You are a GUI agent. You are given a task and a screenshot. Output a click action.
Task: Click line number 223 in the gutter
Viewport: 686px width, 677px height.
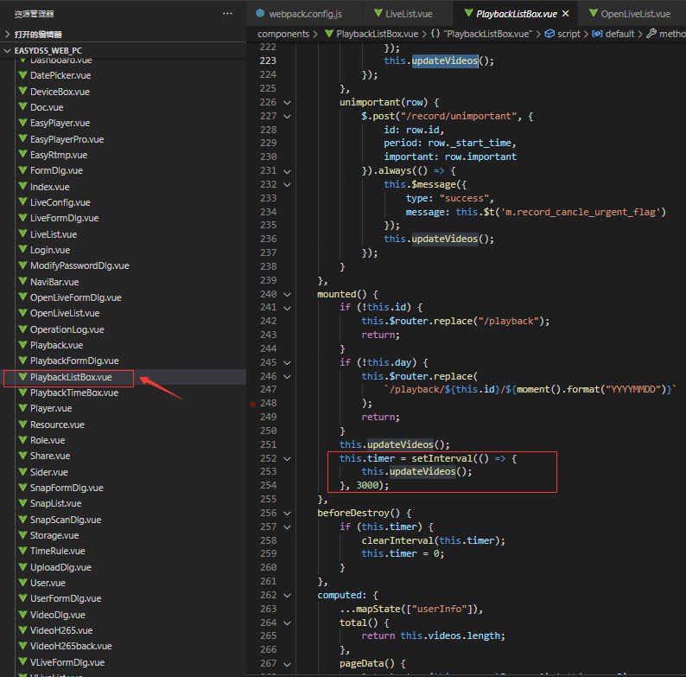pyautogui.click(x=268, y=61)
